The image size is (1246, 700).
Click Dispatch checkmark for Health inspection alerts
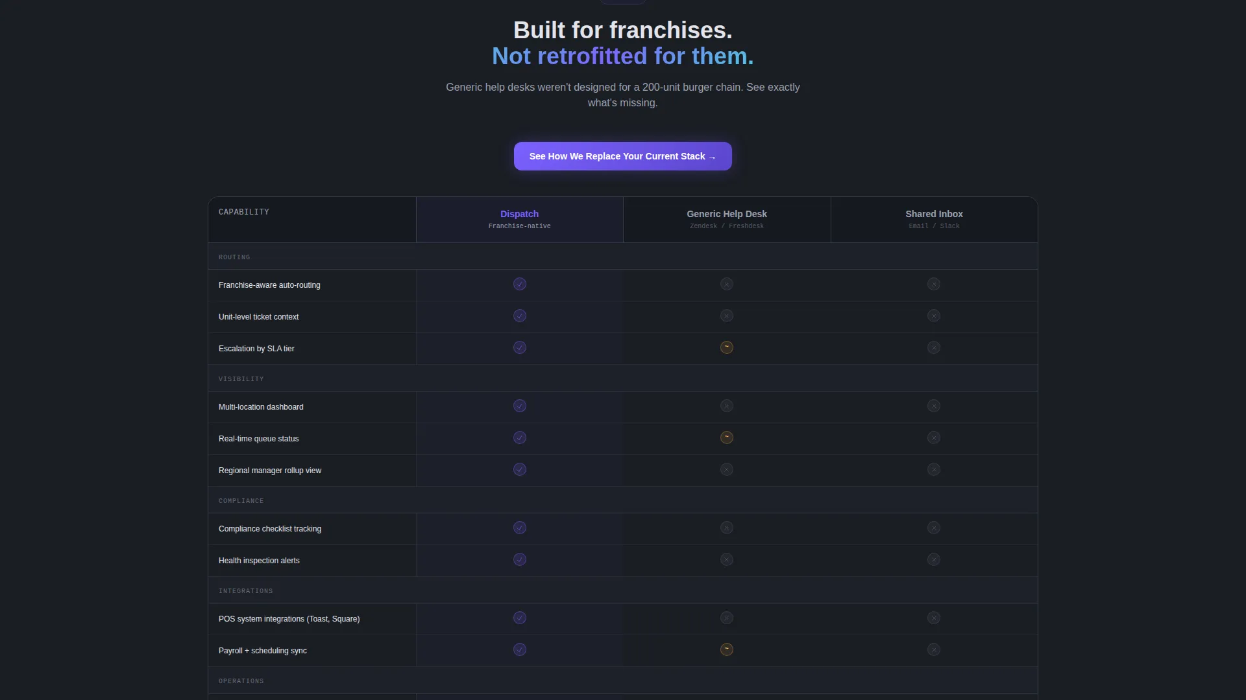click(520, 559)
